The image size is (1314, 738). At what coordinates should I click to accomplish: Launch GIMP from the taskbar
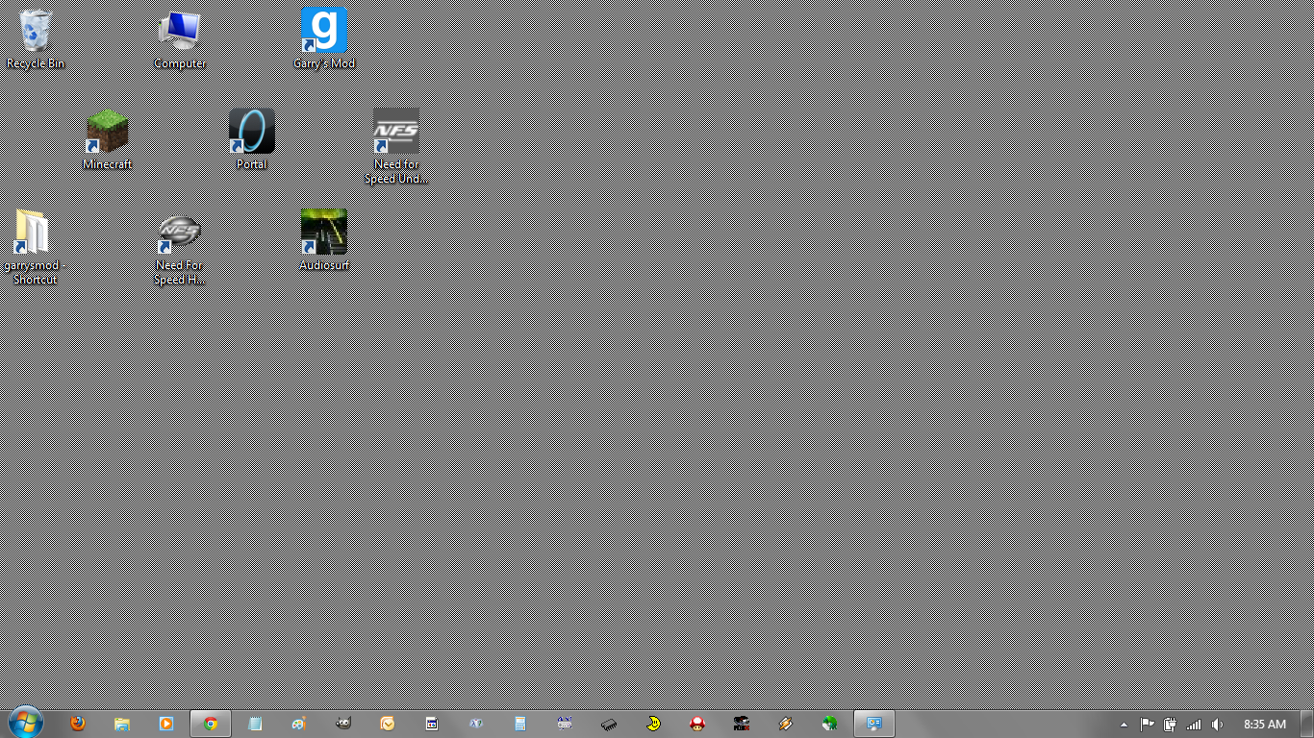tap(343, 724)
